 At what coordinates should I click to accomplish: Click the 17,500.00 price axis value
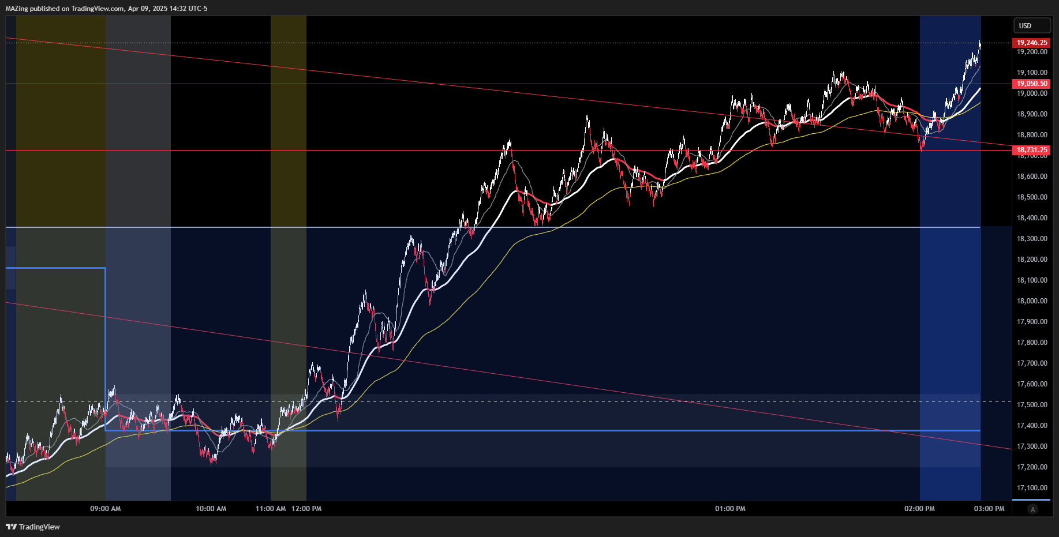pos(1032,405)
